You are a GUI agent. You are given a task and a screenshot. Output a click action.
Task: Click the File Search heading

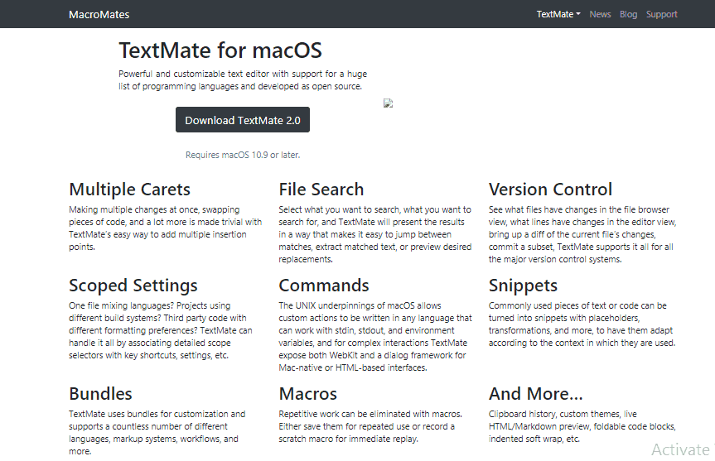321,190
